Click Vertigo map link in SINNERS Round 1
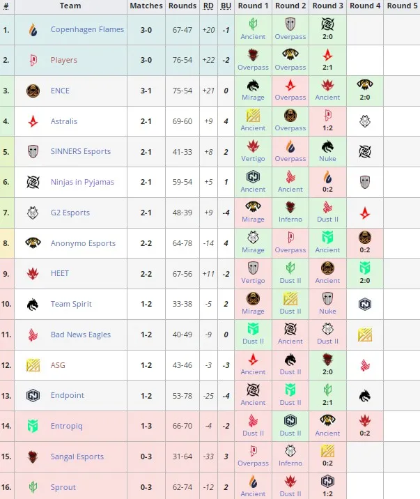Image resolution: width=420 pixels, height=499 pixels. (253, 158)
